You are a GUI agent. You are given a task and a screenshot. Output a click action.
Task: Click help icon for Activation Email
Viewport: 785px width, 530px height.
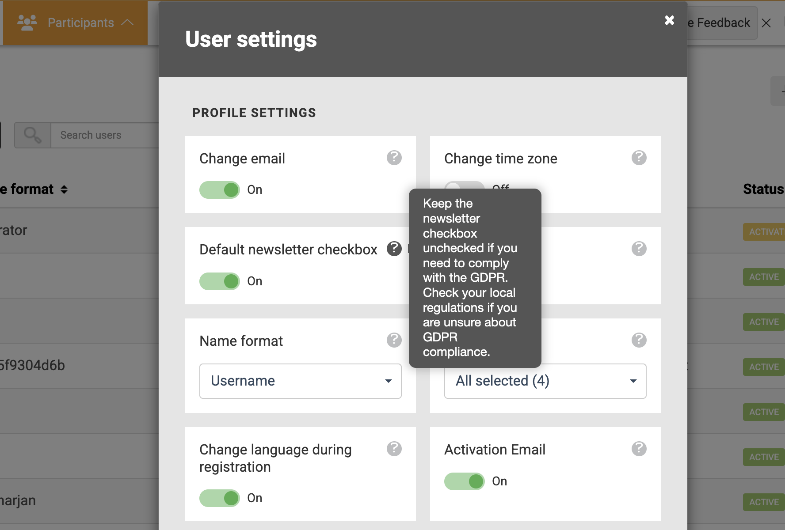tap(639, 449)
